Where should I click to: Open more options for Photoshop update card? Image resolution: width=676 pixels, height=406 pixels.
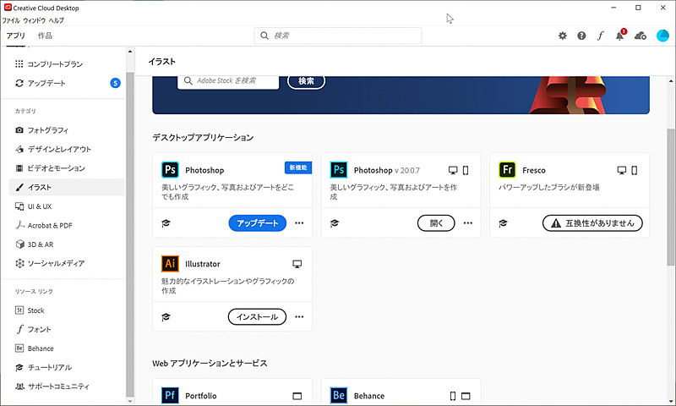coord(299,223)
